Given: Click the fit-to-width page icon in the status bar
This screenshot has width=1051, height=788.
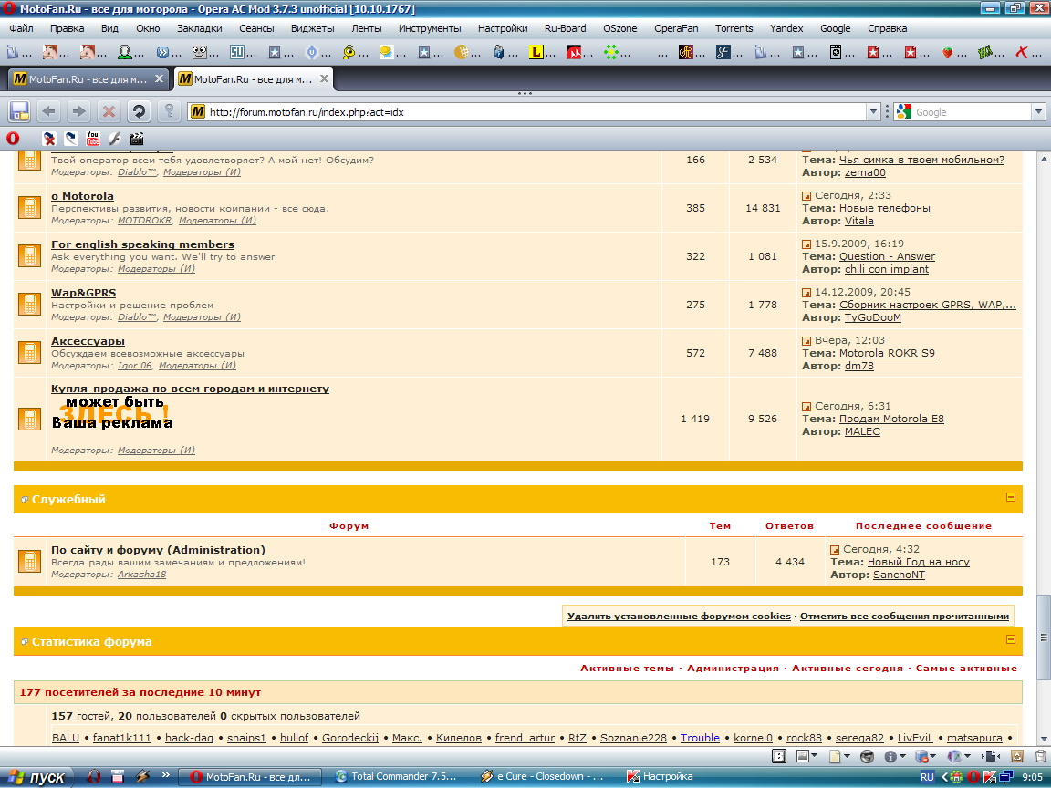Looking at the screenshot, I should point(990,756).
